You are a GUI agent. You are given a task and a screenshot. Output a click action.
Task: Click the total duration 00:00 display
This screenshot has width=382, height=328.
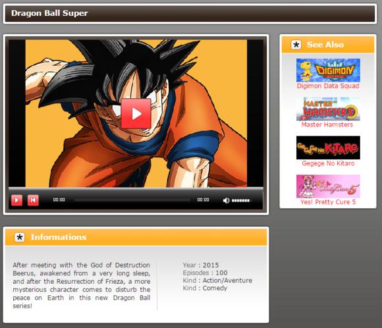[x=203, y=200]
